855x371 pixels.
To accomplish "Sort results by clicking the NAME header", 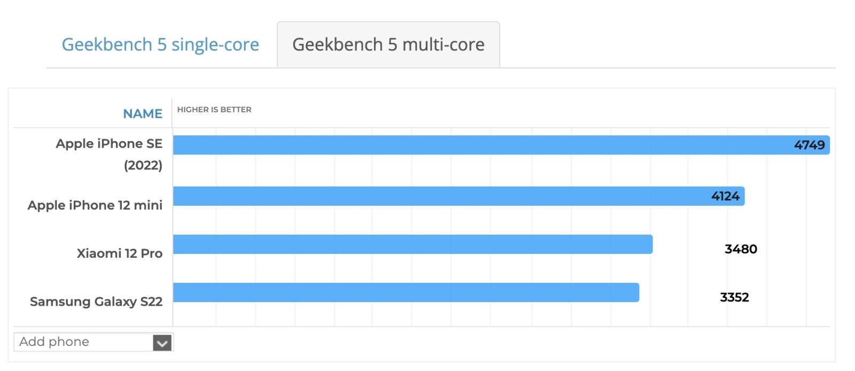I will click(143, 113).
